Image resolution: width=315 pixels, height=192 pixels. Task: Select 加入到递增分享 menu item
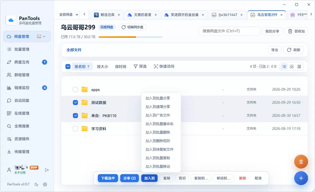[x=161, y=107]
